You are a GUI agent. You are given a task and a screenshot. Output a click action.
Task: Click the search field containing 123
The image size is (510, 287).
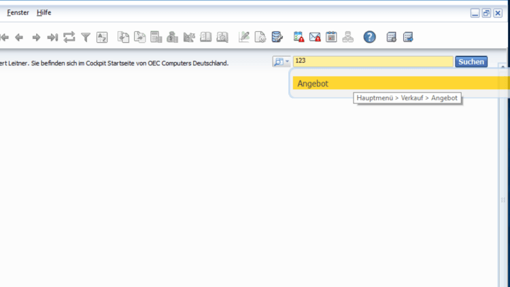pyautogui.click(x=373, y=61)
